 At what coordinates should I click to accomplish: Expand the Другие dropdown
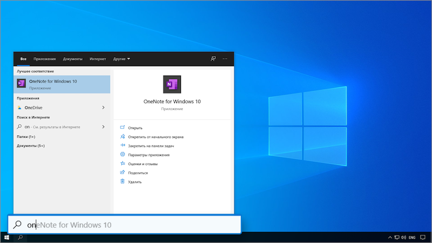pos(122,59)
